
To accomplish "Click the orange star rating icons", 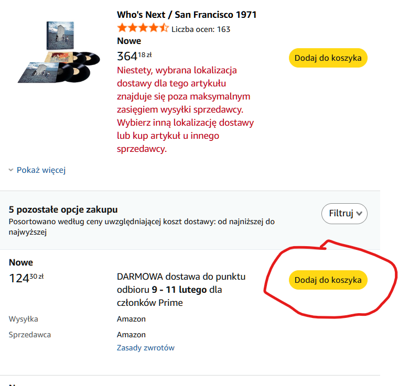I will click(143, 28).
